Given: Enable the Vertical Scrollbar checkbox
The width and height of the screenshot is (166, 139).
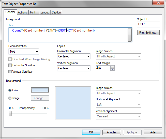Looking at the screenshot, I should [10, 72].
